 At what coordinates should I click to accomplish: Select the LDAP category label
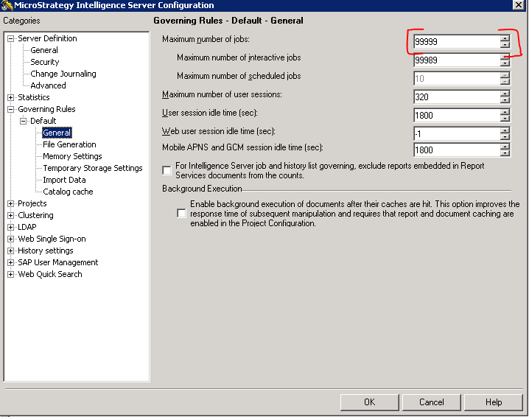point(27,228)
